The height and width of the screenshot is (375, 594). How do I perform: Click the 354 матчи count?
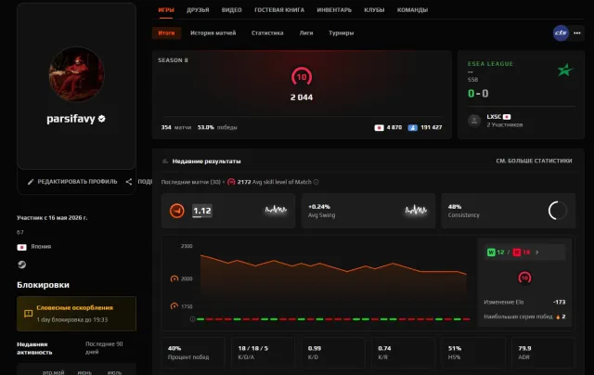click(176, 128)
